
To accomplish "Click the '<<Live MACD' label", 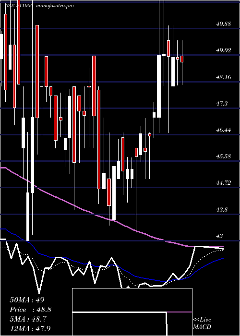I will (202, 324).
